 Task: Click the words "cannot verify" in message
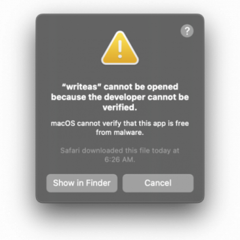(99, 124)
